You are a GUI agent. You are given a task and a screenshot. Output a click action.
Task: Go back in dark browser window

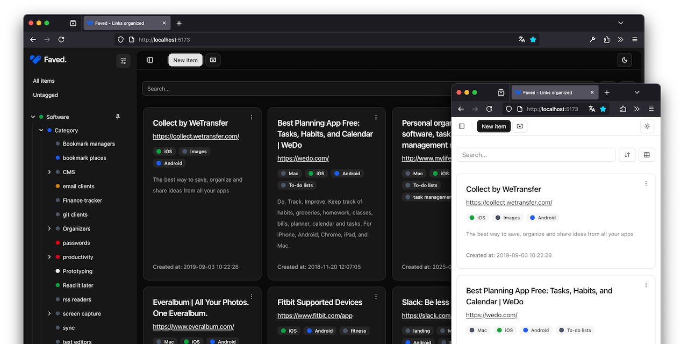click(x=33, y=40)
